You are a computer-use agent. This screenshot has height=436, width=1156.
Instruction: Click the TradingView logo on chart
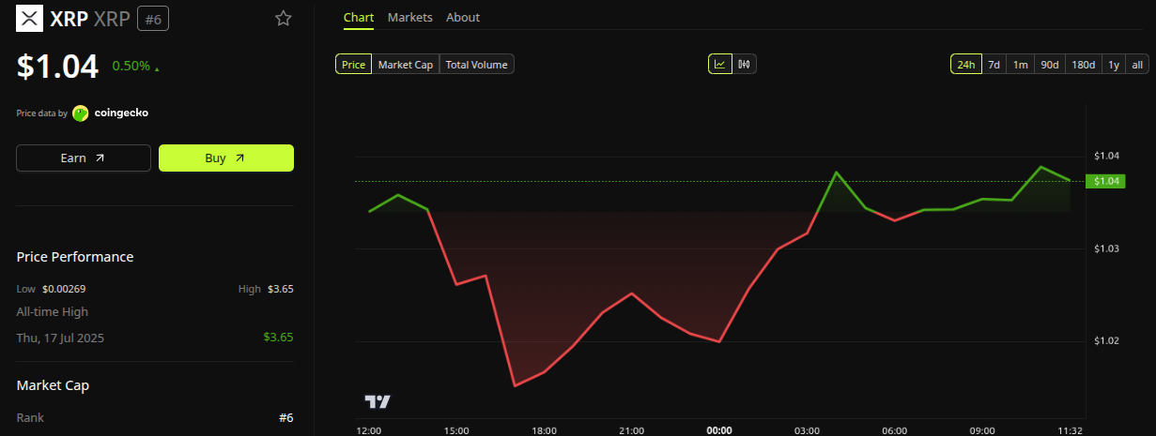click(378, 401)
